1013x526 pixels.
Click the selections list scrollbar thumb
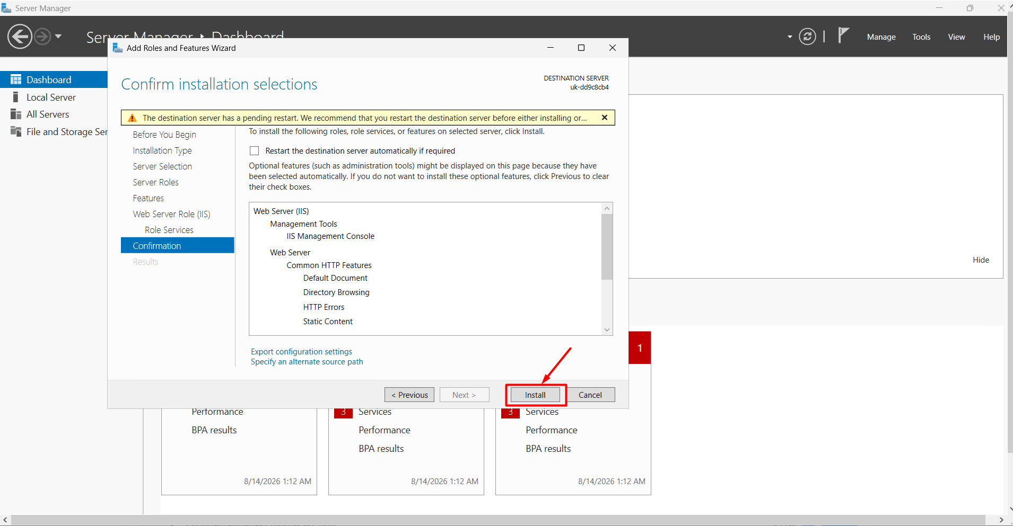[607, 247]
